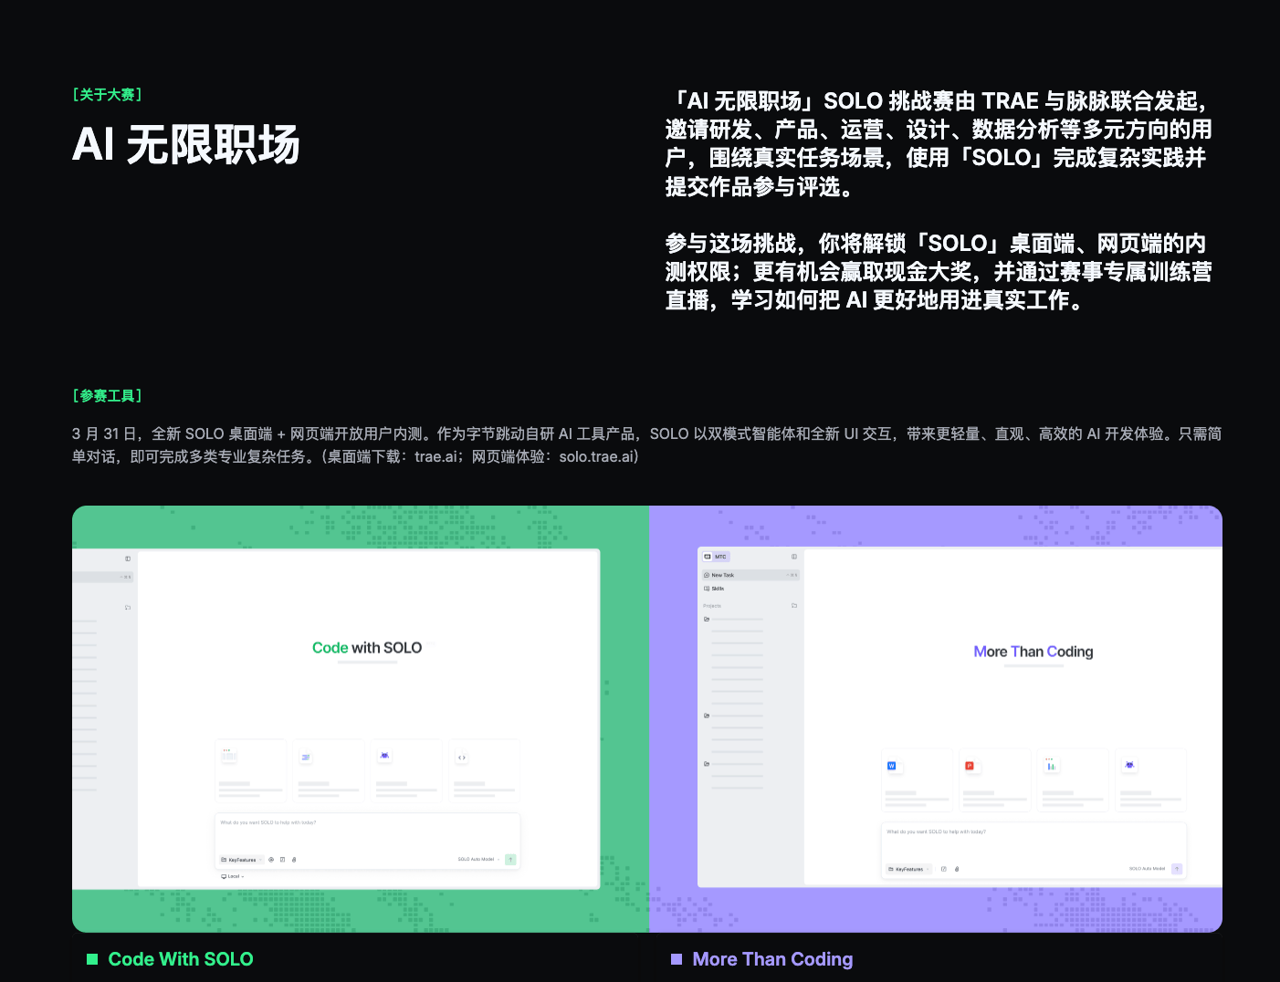
Task: Click the "More Than Coding" caption below the purple image
Action: (772, 959)
